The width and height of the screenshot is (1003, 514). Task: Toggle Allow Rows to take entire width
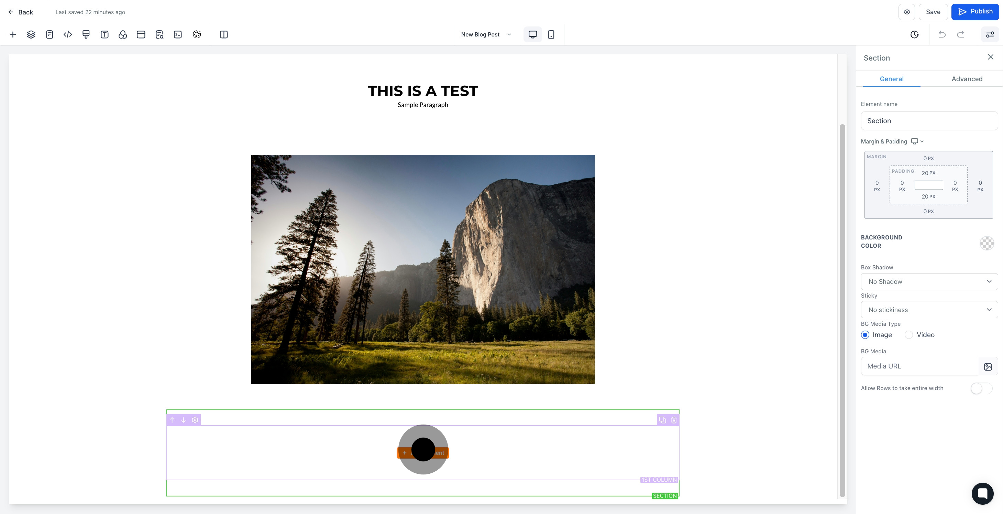[981, 388]
